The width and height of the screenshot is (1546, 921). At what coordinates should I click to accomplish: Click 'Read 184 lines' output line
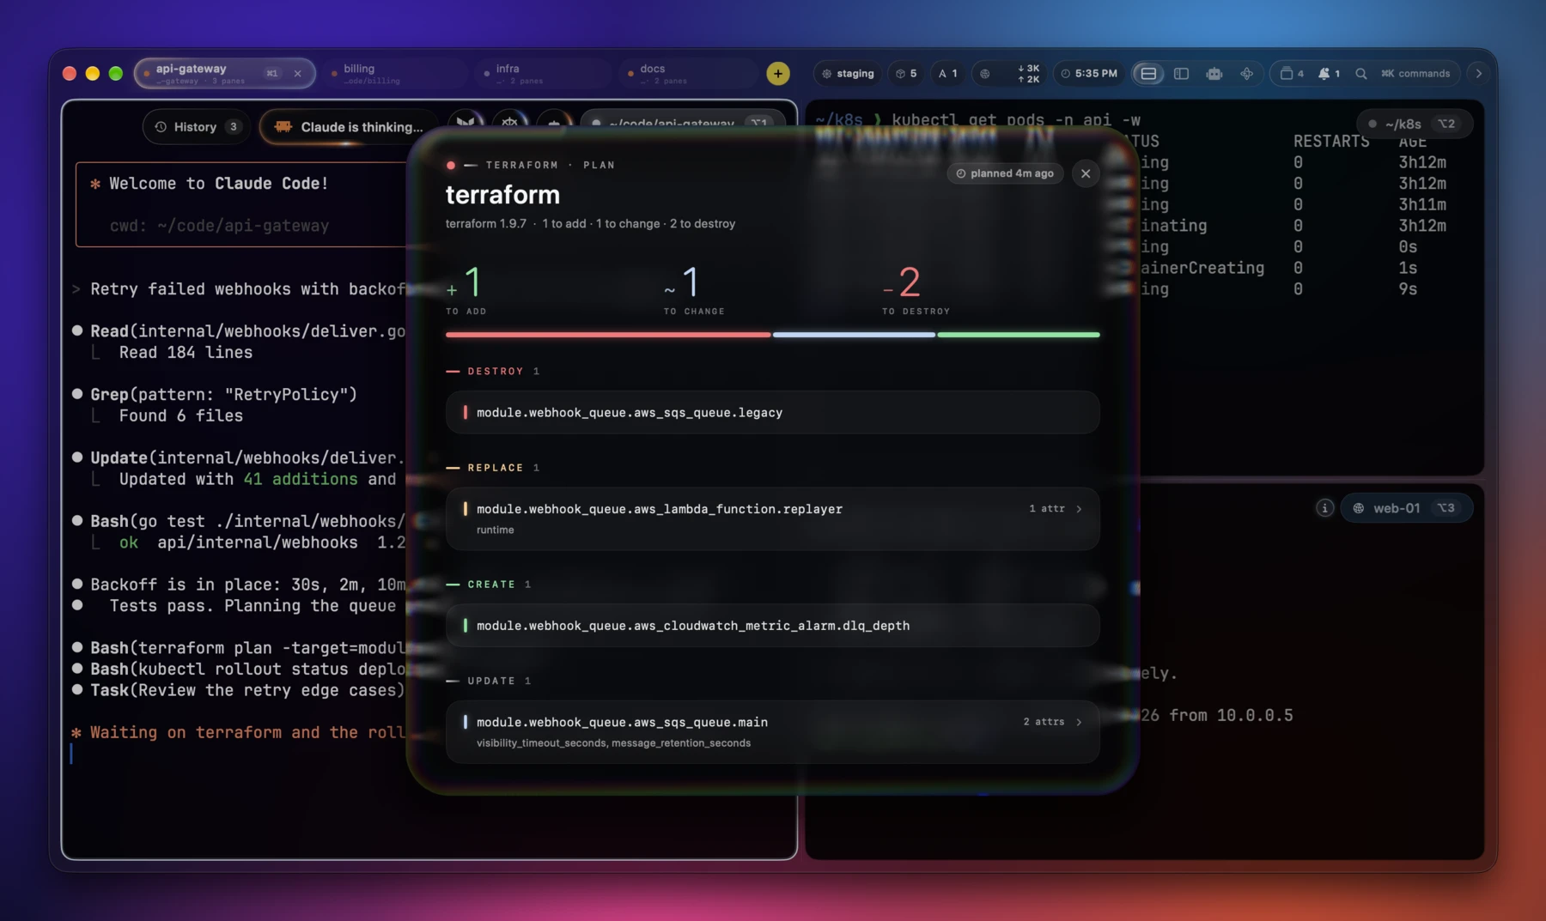pyautogui.click(x=186, y=353)
